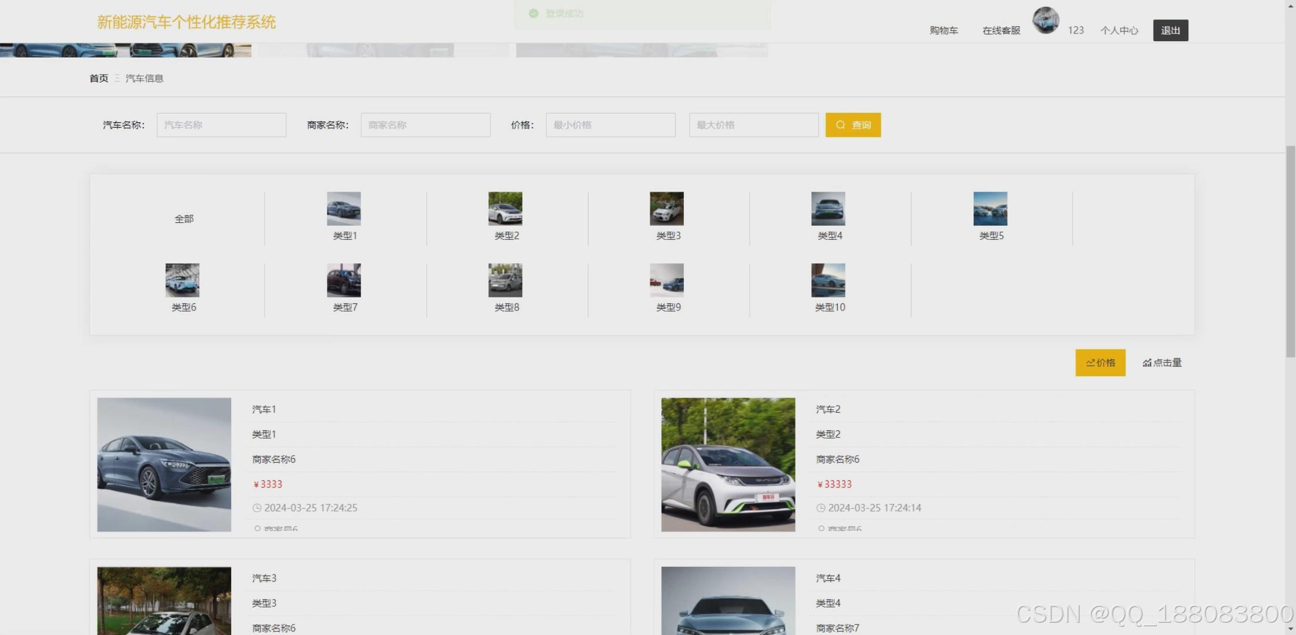The image size is (1296, 635).
Task: Select the 类型5 category thumbnail
Action: [x=990, y=209]
